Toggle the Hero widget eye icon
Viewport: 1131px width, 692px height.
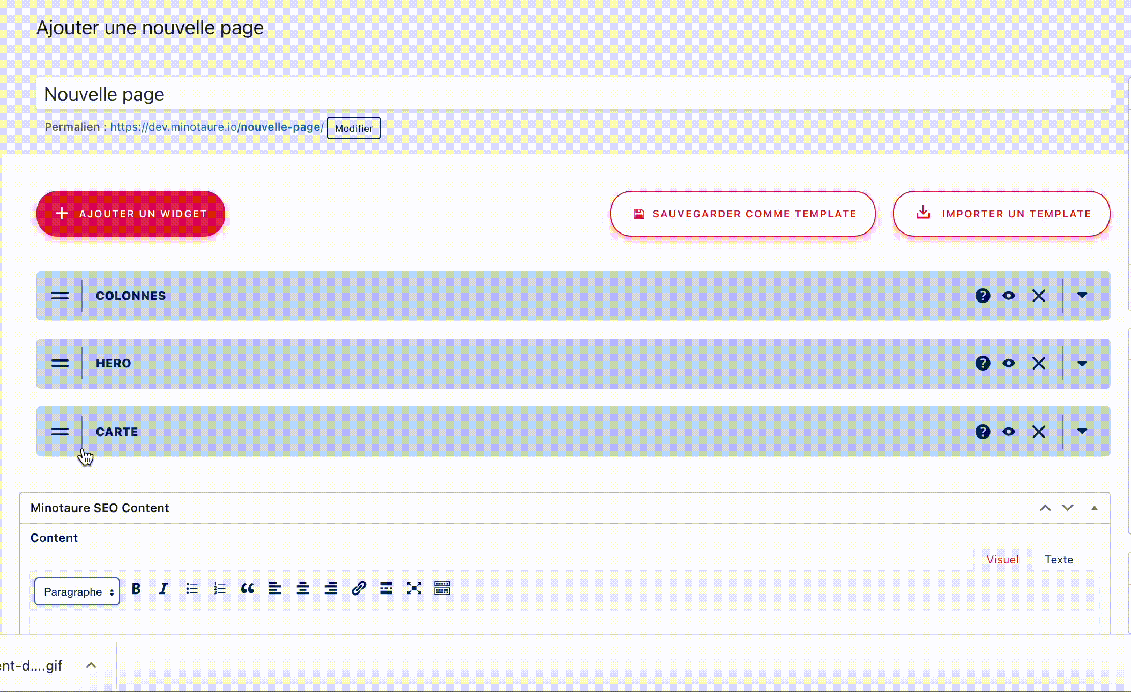1009,363
